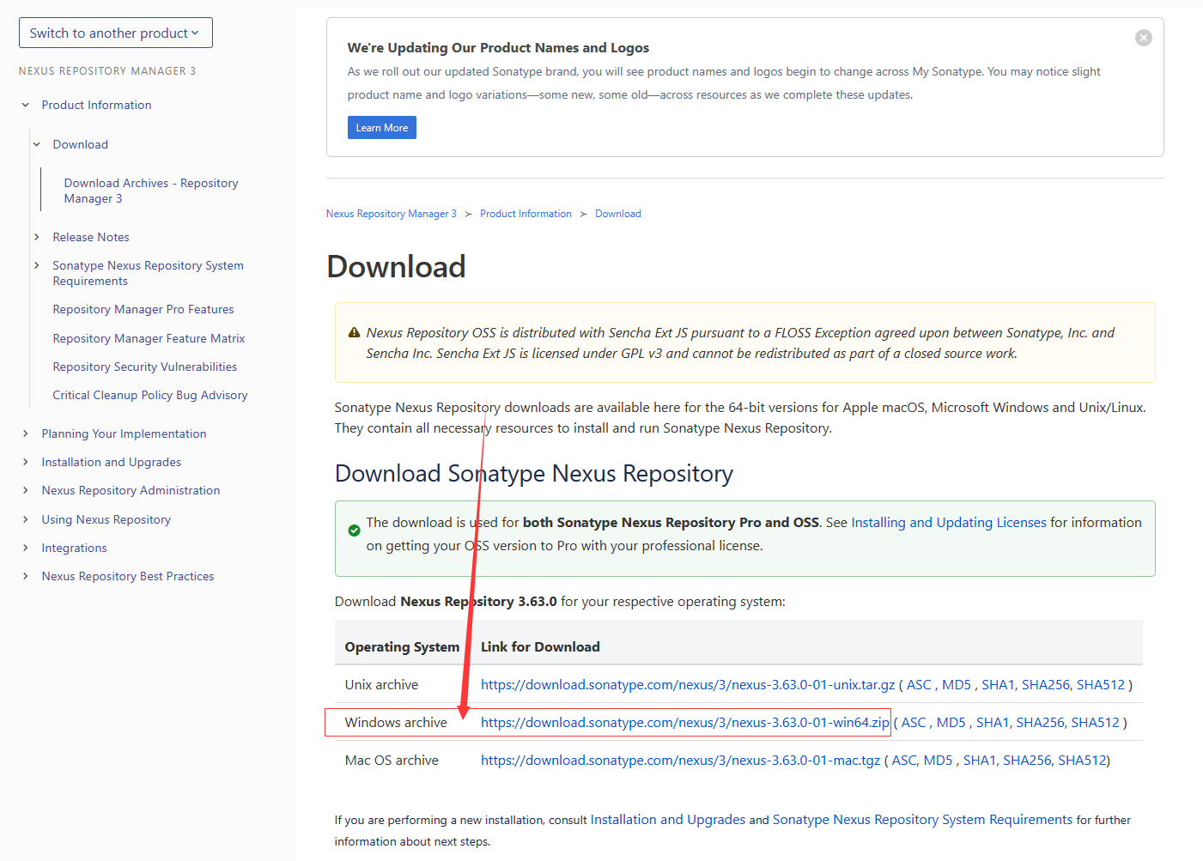Open Installing and Updating Licenses link
This screenshot has height=861, width=1203.
pos(949,522)
